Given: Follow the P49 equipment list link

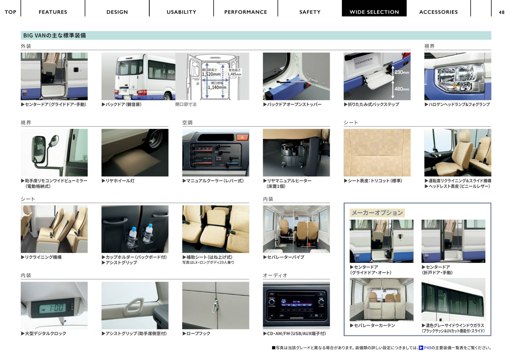Looking at the screenshot, I should tap(428, 348).
